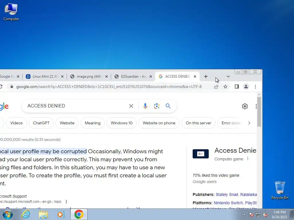Viewport: 294px width, 220px height.
Task: Show more filter chips arrow
Action: (249, 123)
